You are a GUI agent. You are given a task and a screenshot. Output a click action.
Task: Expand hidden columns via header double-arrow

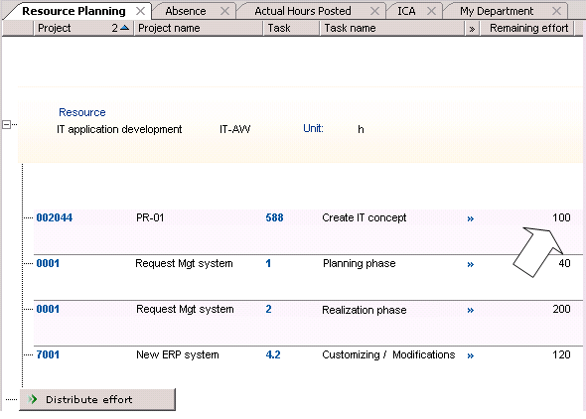pos(472,29)
